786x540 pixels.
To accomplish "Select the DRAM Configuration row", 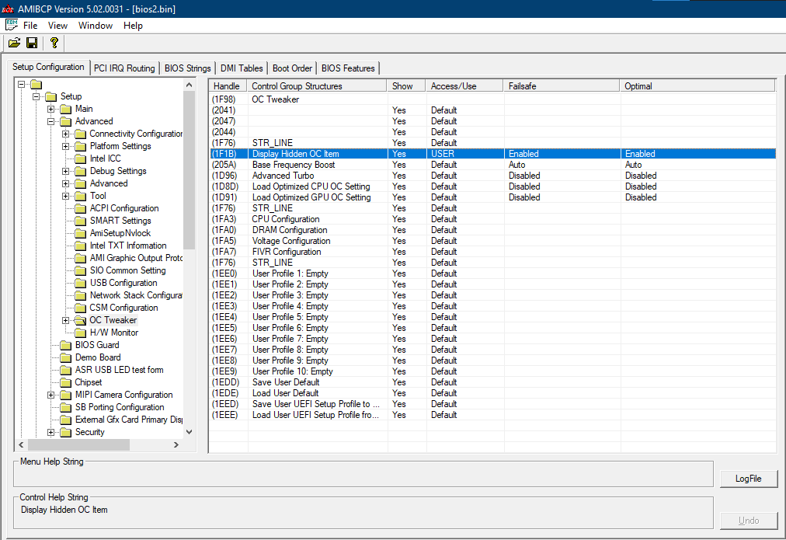I will pos(492,230).
